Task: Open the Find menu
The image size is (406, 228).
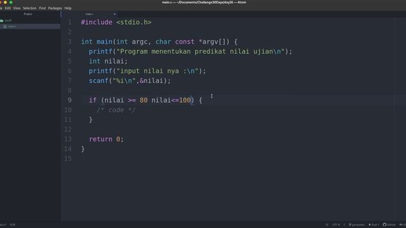Action: [x=43, y=8]
